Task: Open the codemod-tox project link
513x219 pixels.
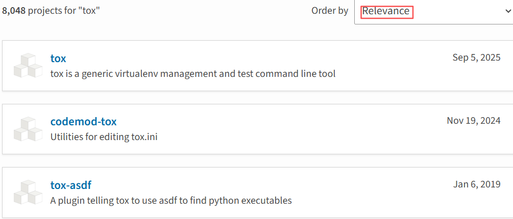Action: click(x=83, y=121)
